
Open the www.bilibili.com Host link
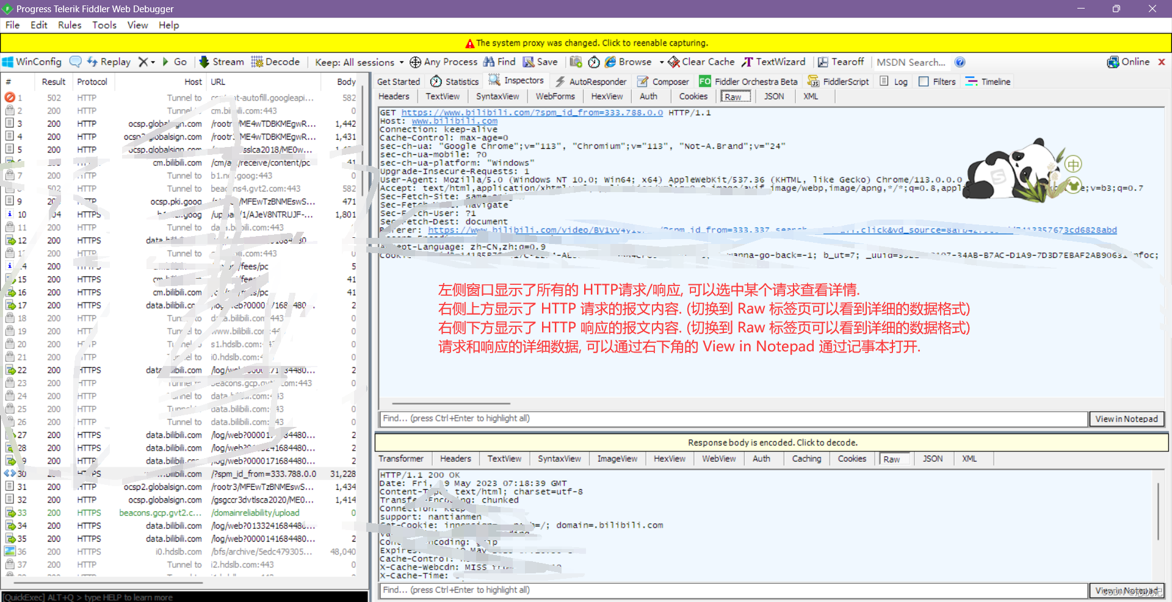coord(455,121)
